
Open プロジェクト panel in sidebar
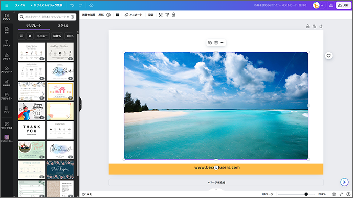pyautogui.click(x=7, y=96)
